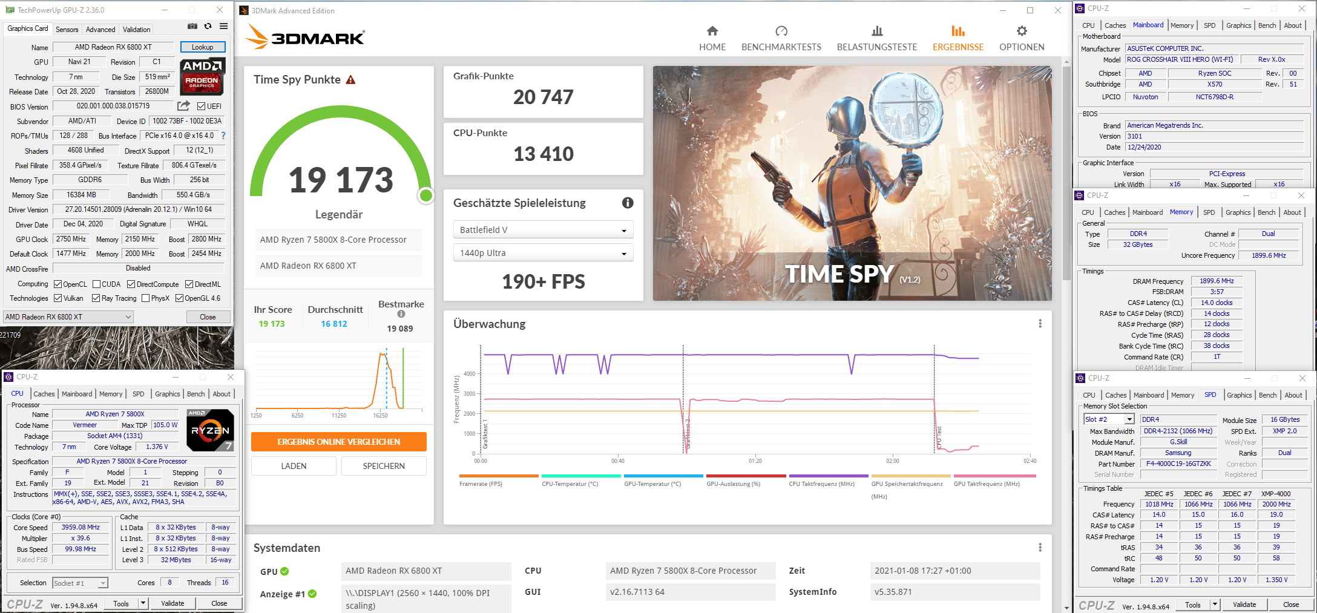Switch to the Validation tab in GPU-Z
This screenshot has height=613, width=1317.
(x=137, y=29)
